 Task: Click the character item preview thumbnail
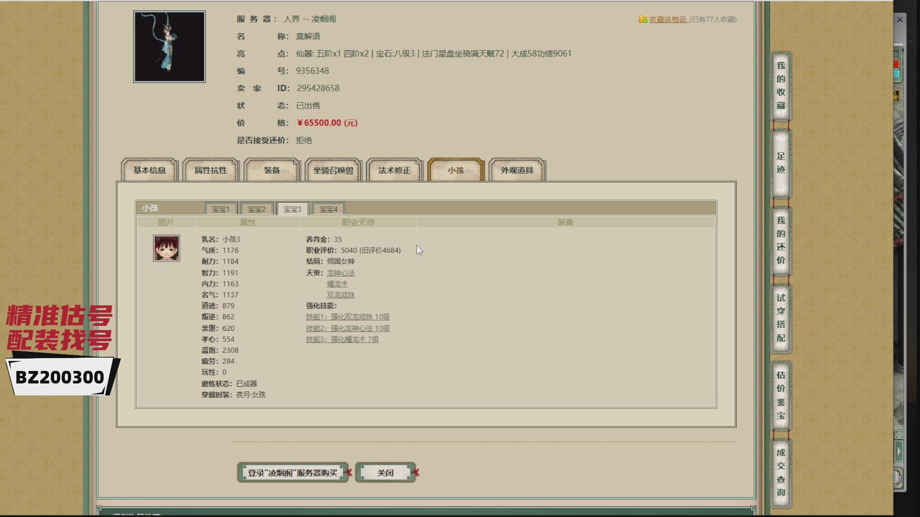click(x=169, y=46)
